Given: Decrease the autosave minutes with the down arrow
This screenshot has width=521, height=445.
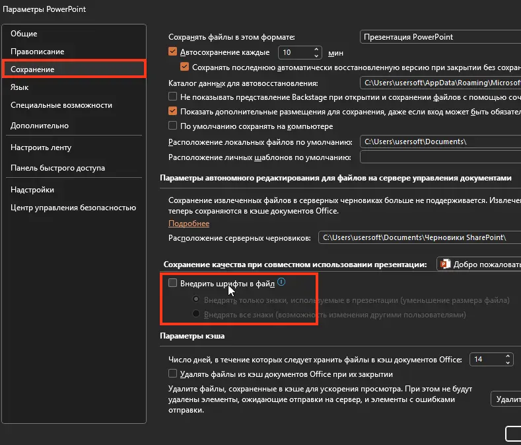Looking at the screenshot, I should [316, 56].
